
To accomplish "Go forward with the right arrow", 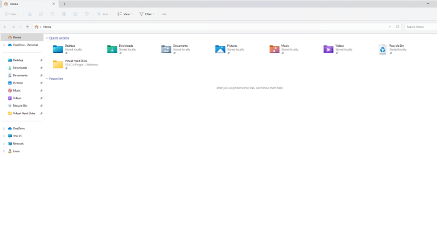I will 13,27.
